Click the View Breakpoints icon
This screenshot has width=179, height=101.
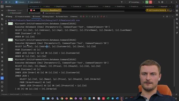tap(101, 17)
